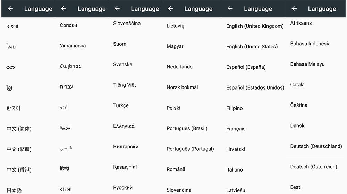Pick Español (España) as language
Viewport: 347px width, 194px height.
click(246, 67)
